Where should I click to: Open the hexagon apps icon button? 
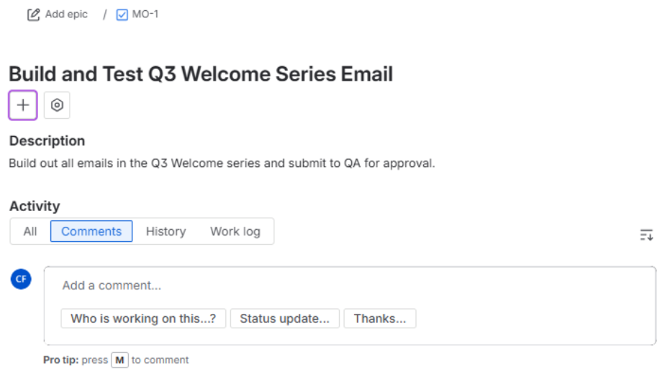[57, 104]
